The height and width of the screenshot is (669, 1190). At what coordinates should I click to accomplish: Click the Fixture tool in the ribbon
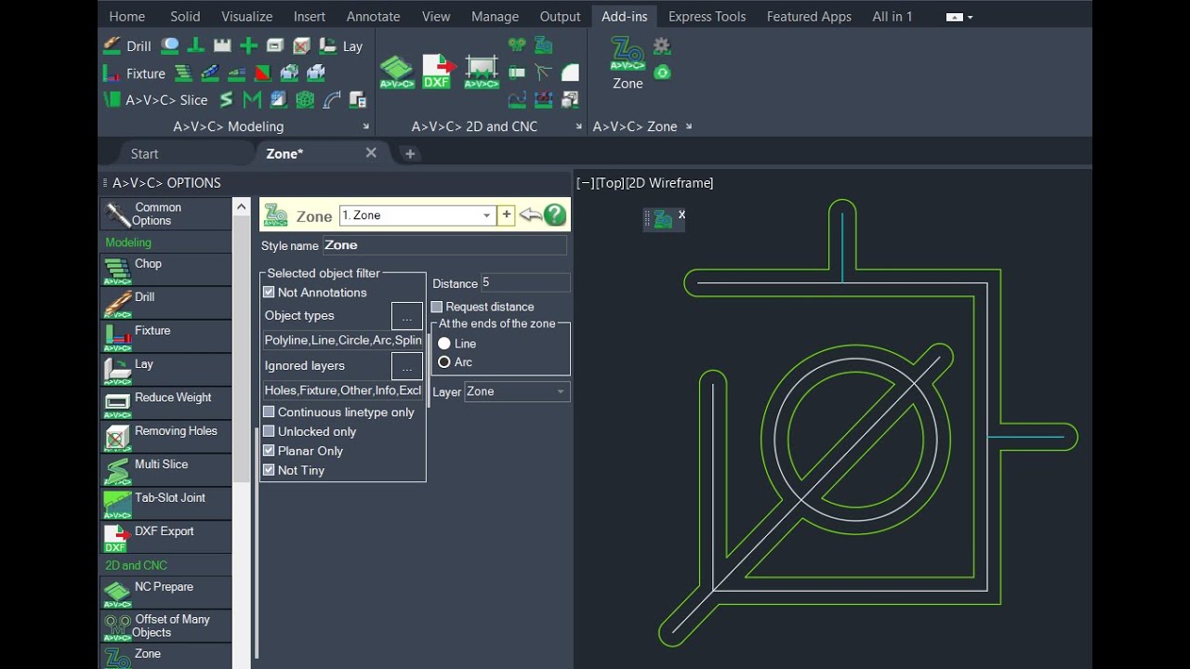pos(134,72)
